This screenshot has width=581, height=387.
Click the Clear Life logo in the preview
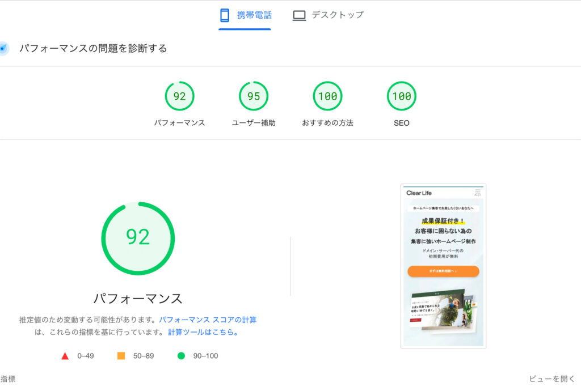[x=419, y=193]
